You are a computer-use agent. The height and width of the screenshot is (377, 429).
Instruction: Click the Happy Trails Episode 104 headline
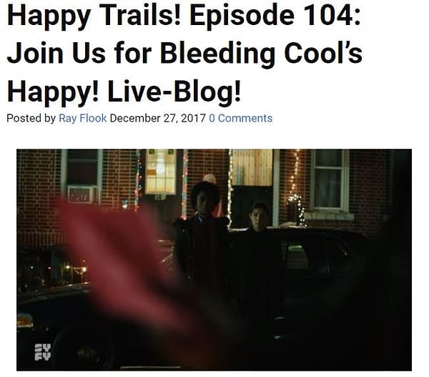click(184, 53)
